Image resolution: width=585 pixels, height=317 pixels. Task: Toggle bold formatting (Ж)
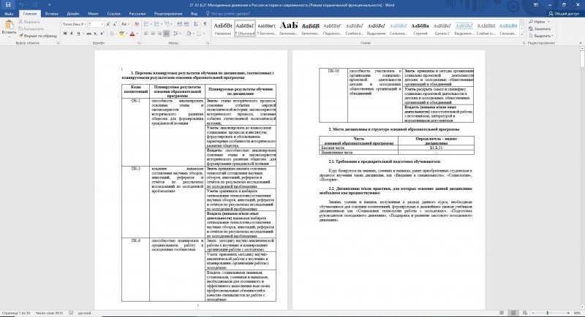tap(65, 34)
